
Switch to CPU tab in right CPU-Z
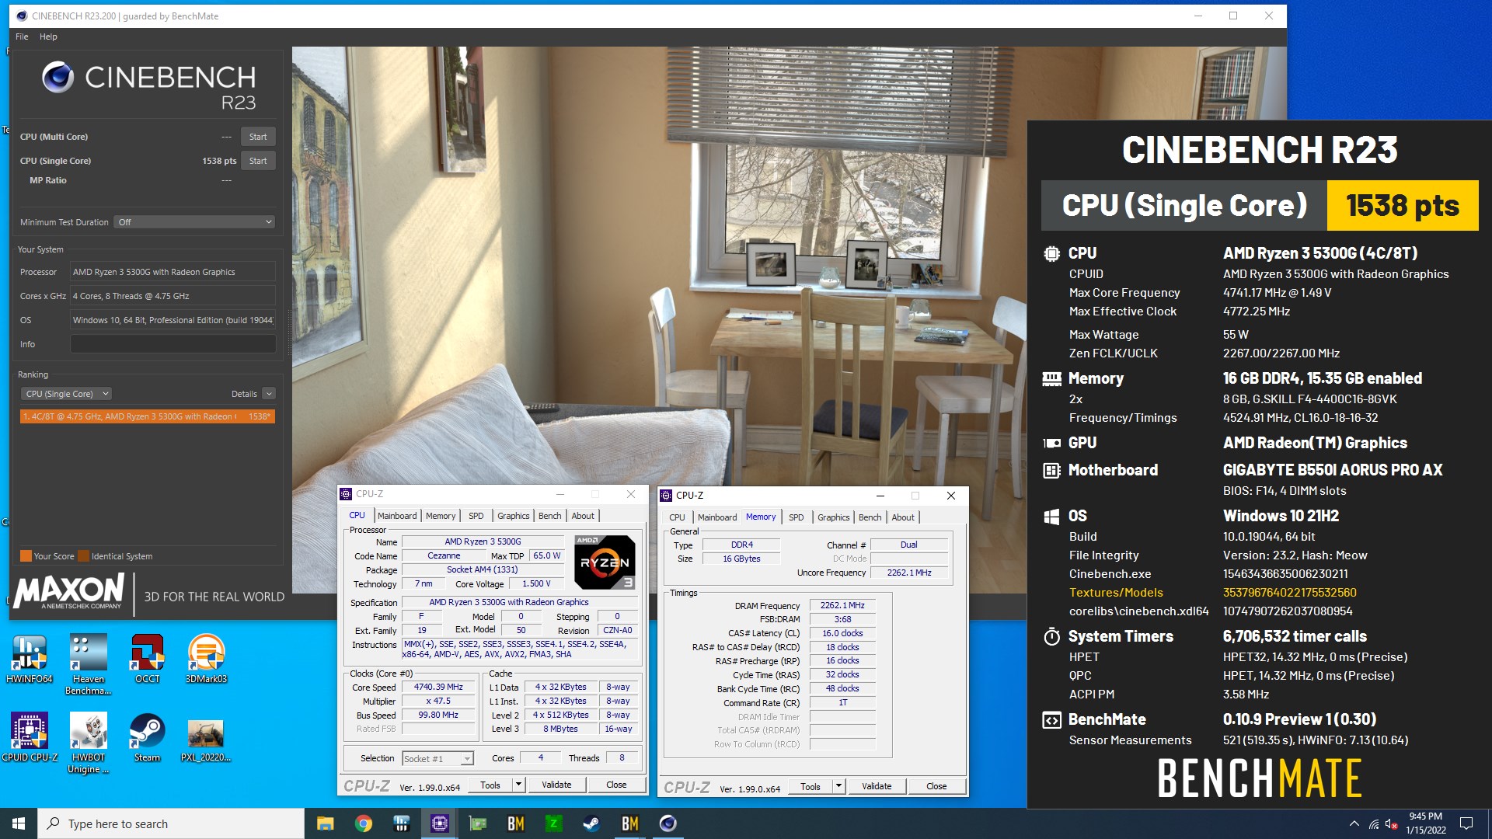(677, 517)
